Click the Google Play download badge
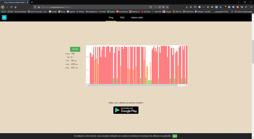Screen dimensions: 254x139 pos(126,110)
